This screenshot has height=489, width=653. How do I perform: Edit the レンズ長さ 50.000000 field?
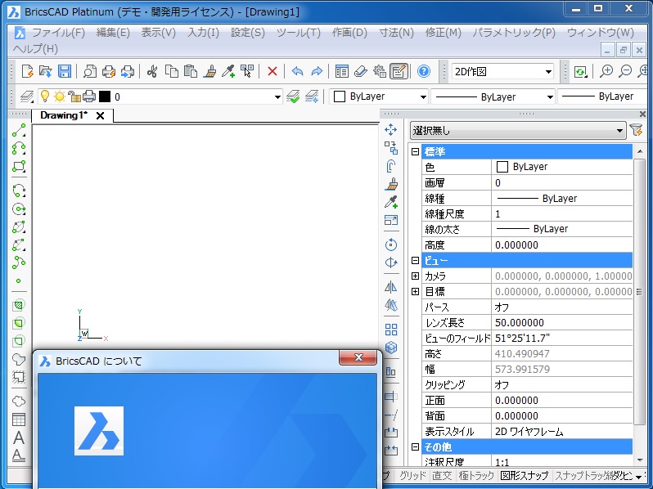(562, 322)
